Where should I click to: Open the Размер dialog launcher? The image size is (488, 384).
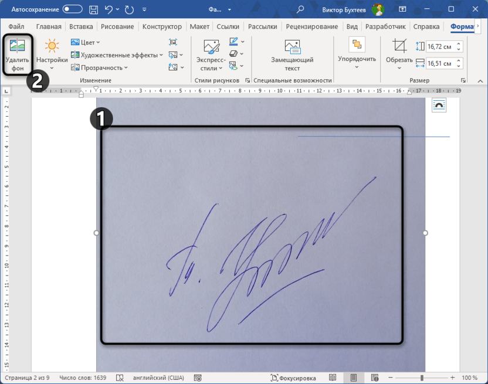[x=463, y=80]
